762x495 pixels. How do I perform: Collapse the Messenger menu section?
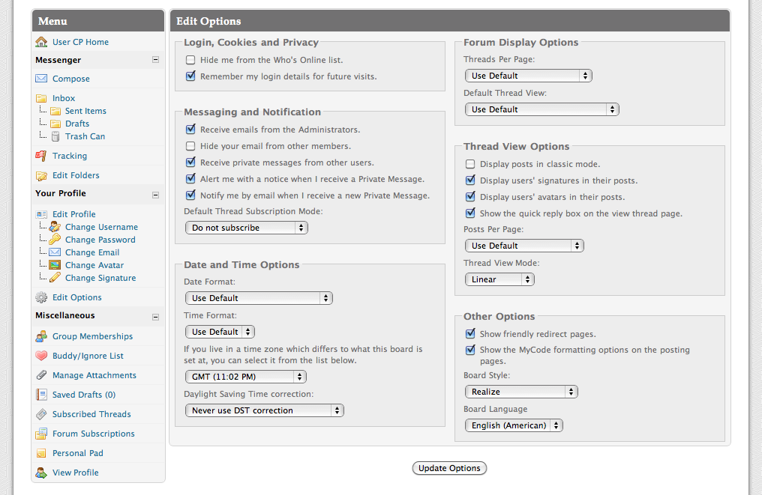(155, 60)
